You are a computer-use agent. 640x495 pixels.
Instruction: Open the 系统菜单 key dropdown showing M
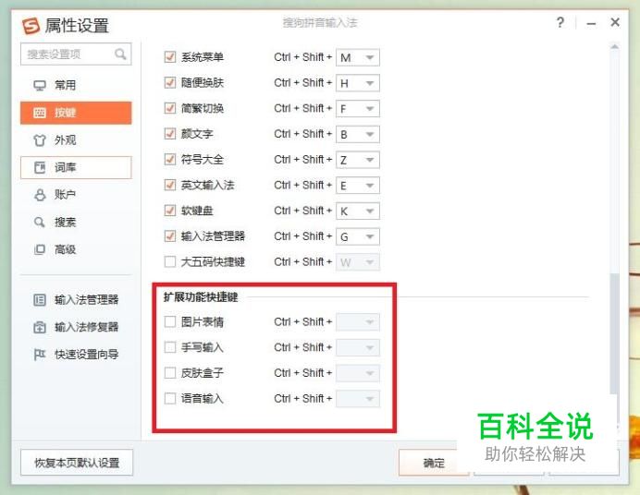pyautogui.click(x=358, y=57)
